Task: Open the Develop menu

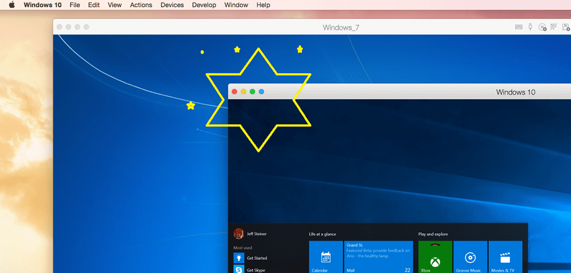Action: click(204, 5)
